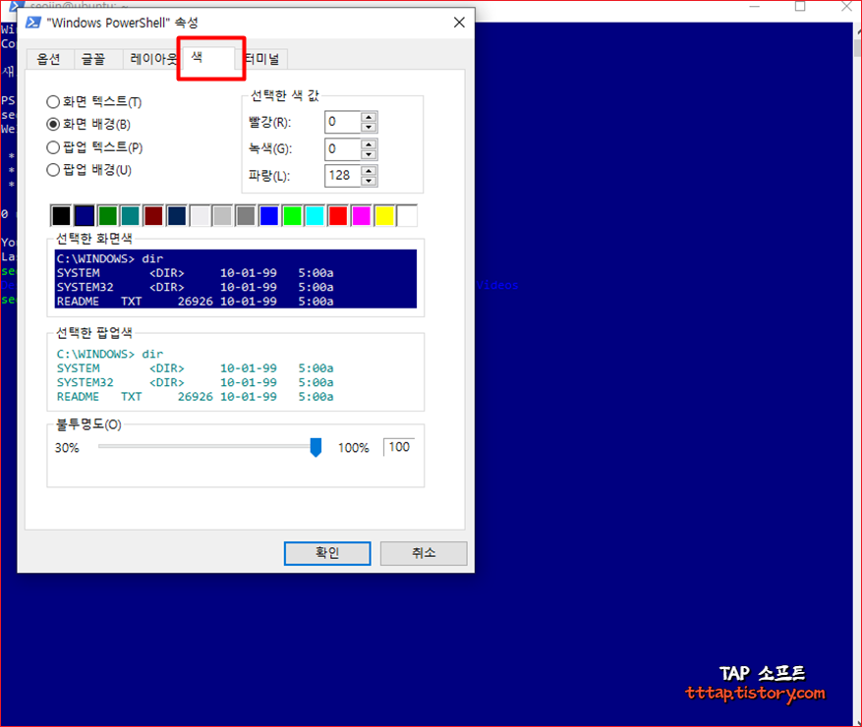The height and width of the screenshot is (727, 862).
Task: Maximize the background PowerShell window
Action: pyautogui.click(x=800, y=7)
